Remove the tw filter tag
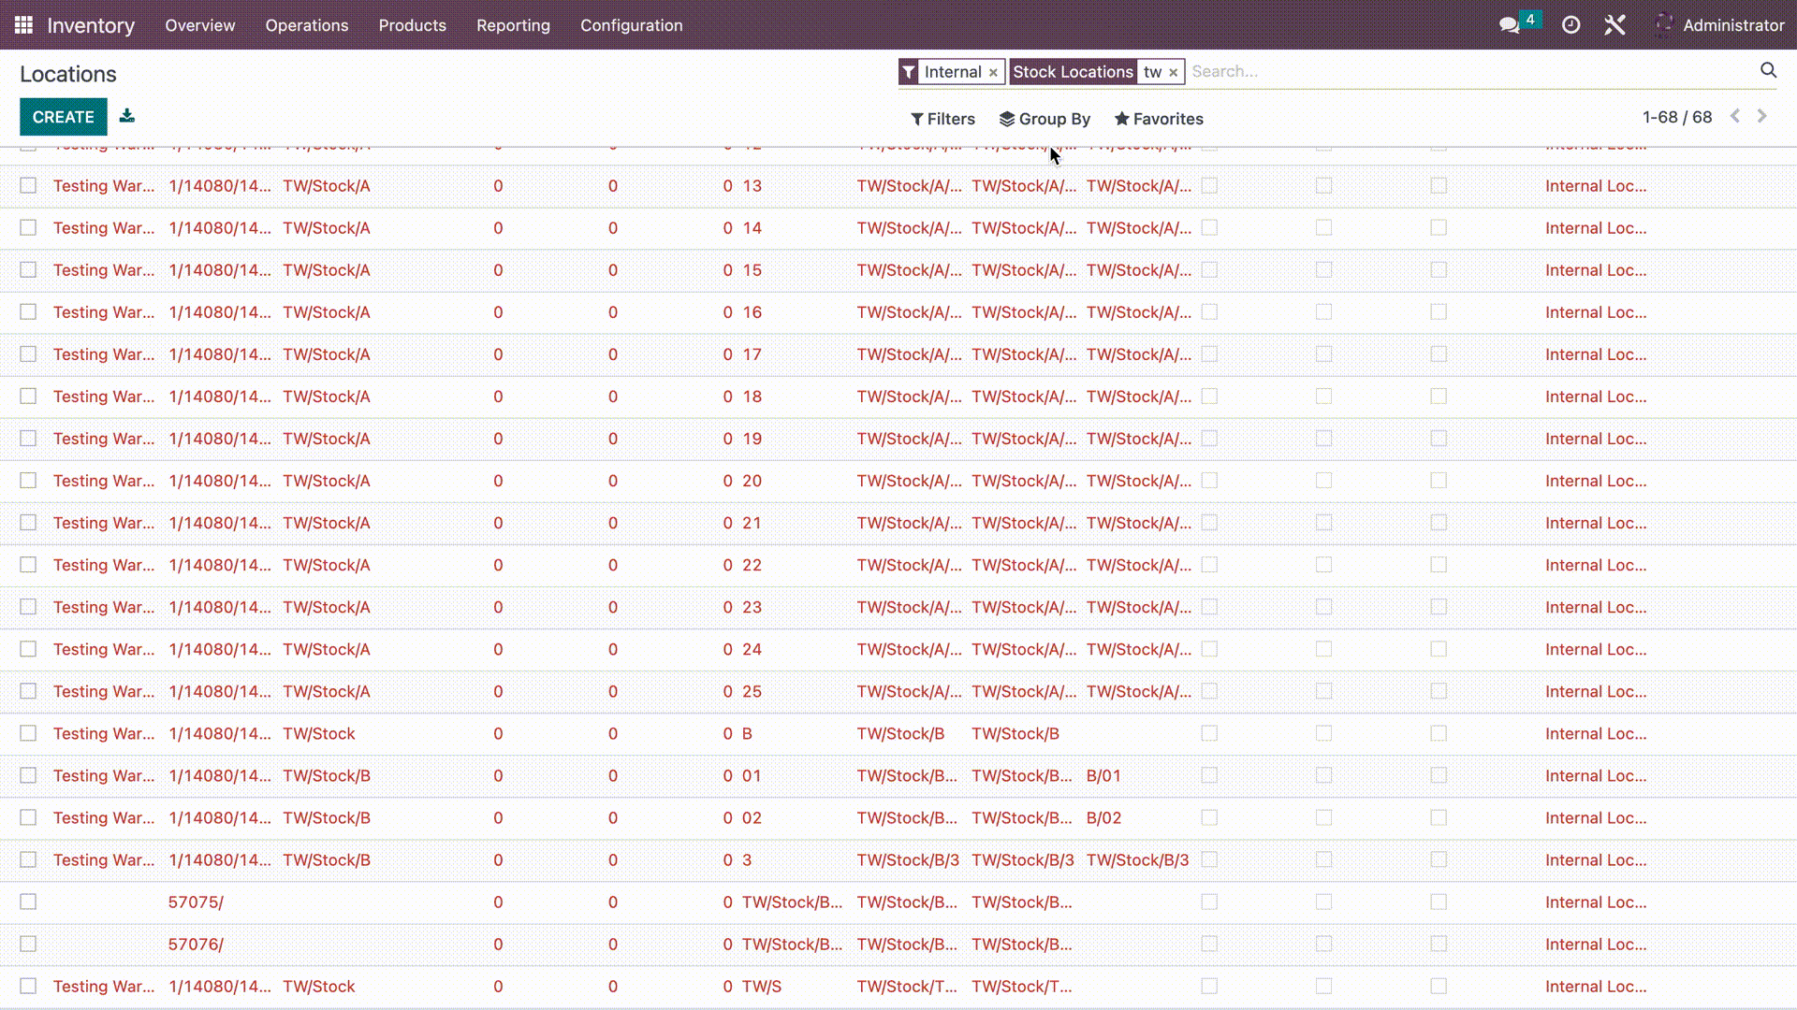 tap(1173, 71)
